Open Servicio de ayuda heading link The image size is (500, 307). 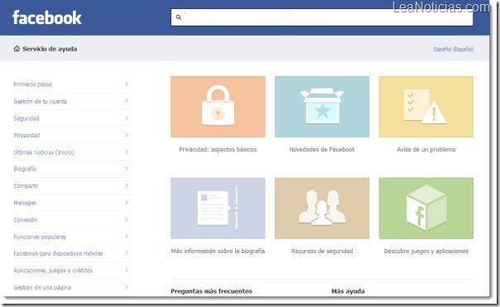pos(50,49)
